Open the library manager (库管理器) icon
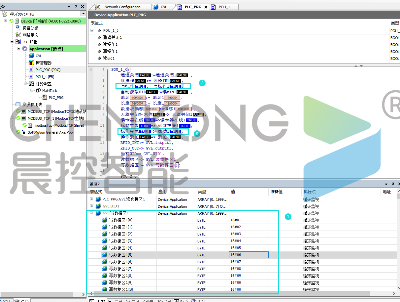The image size is (400, 302). pyautogui.click(x=31, y=63)
